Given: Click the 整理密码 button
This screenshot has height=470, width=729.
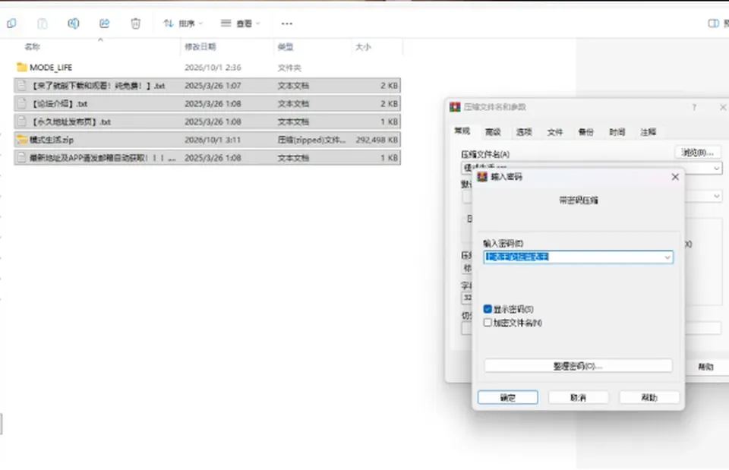Looking at the screenshot, I should (x=579, y=366).
